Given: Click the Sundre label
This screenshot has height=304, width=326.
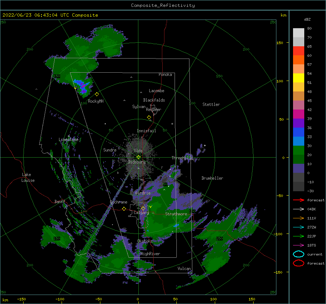Looking at the screenshot, I should [110, 150].
